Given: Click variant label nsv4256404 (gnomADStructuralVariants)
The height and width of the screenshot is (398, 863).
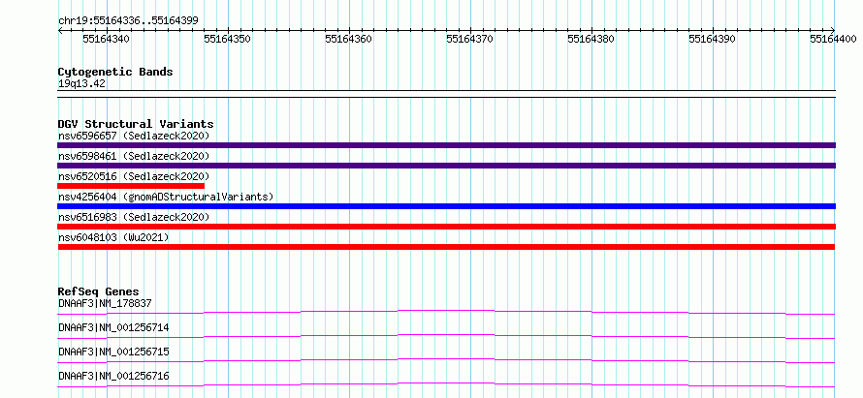Looking at the screenshot, I should coord(166,197).
